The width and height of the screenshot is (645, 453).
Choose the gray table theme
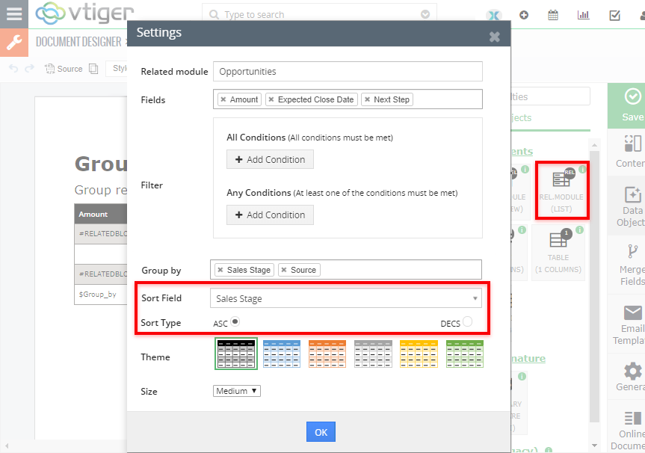pos(373,354)
